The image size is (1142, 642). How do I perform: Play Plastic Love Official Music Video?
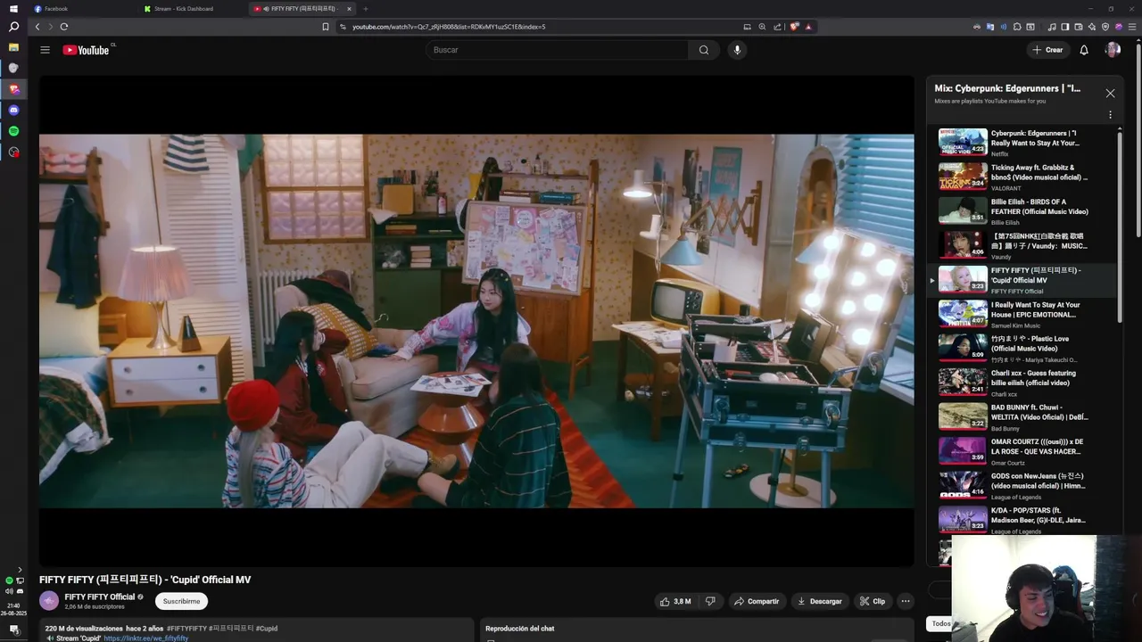click(x=1022, y=348)
